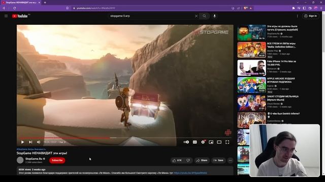Open the Mafia Definitive Edition thumbnail
The height and width of the screenshot is (182, 325).
coord(252,50)
